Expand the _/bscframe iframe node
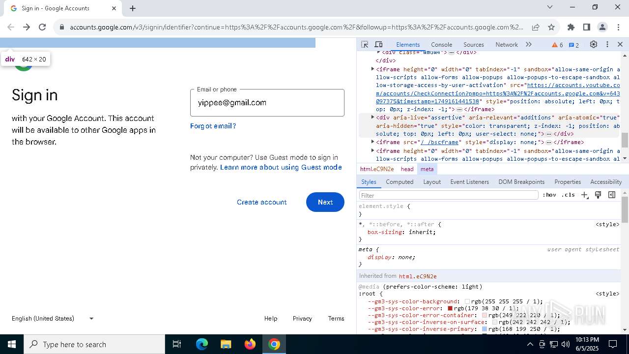Image resolution: width=629 pixels, height=354 pixels. (x=373, y=142)
